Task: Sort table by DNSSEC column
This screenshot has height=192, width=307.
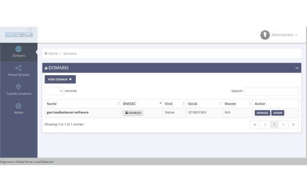Action: [x=142, y=104]
